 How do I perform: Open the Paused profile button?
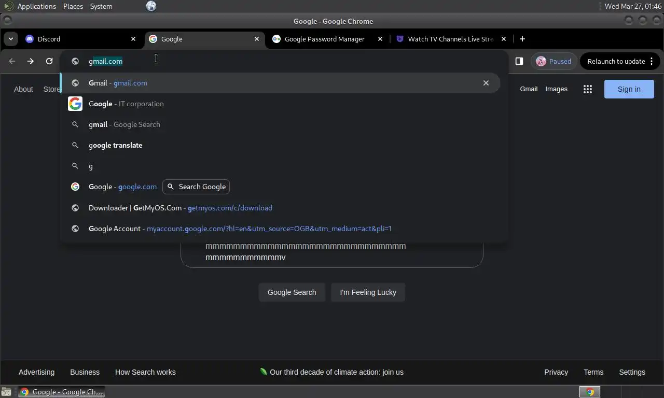click(554, 61)
